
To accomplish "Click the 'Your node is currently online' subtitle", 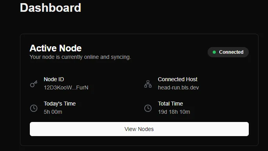I will (80, 57).
